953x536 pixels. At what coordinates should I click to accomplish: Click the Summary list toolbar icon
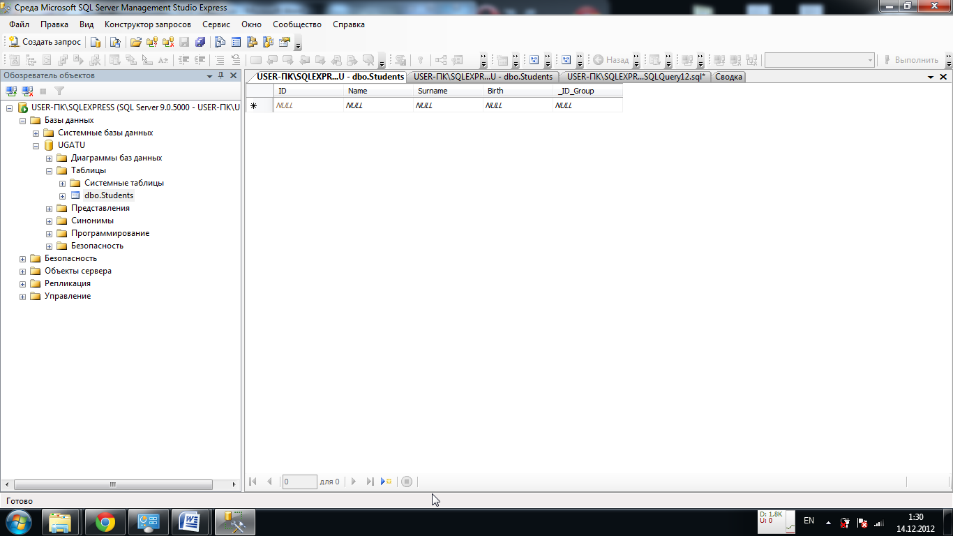pos(237,42)
